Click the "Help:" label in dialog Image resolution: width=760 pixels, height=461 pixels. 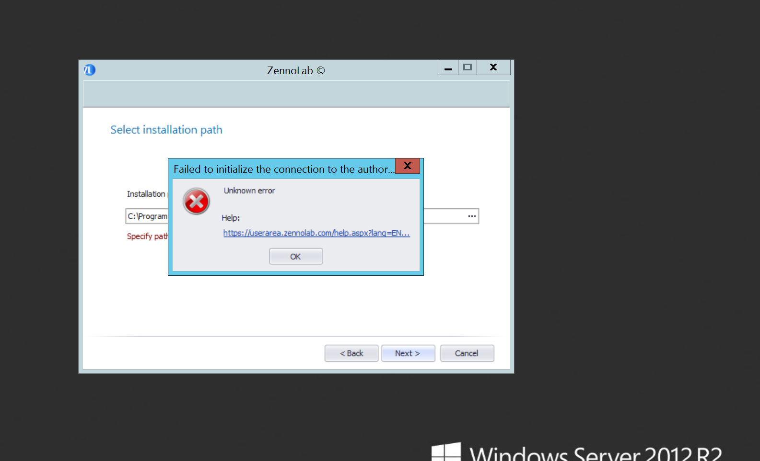pos(231,218)
